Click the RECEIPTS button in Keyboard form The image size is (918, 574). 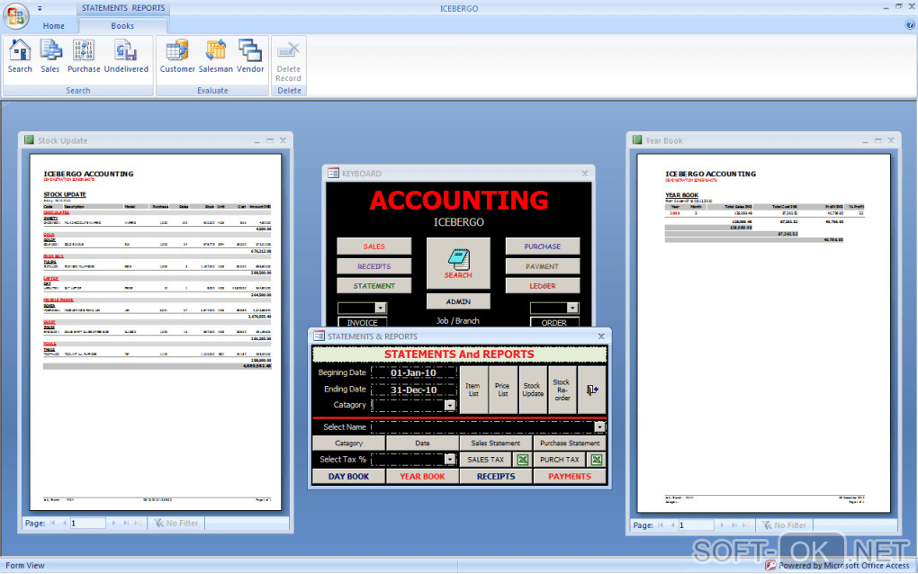pyautogui.click(x=374, y=266)
